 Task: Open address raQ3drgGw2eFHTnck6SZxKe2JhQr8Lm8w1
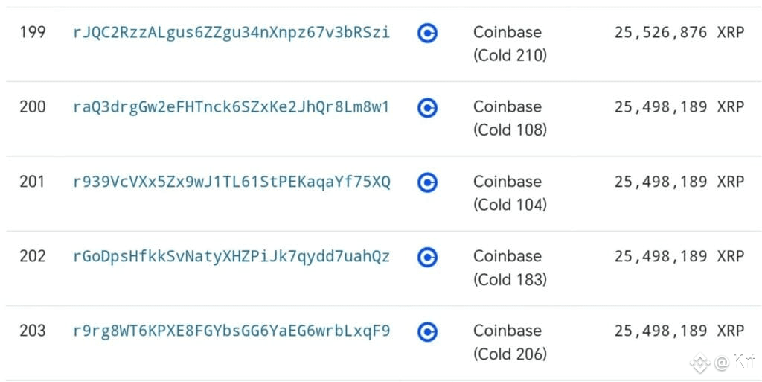point(231,107)
